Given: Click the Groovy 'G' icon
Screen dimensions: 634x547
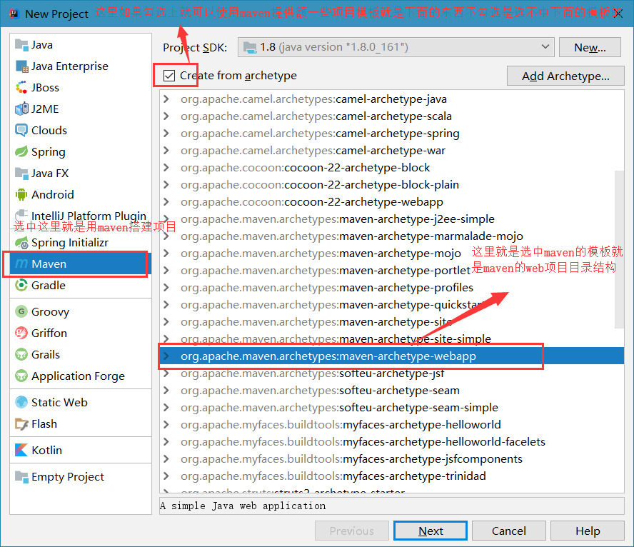Looking at the screenshot, I should tap(21, 312).
